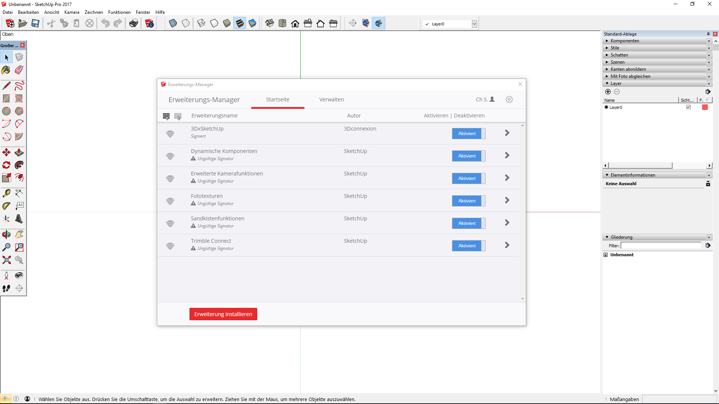Open the Layer0 dropdown in toolbar

[474, 24]
